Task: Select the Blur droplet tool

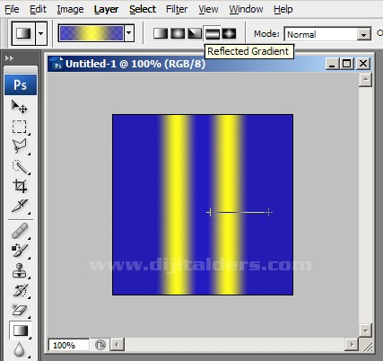Action: [x=20, y=349]
